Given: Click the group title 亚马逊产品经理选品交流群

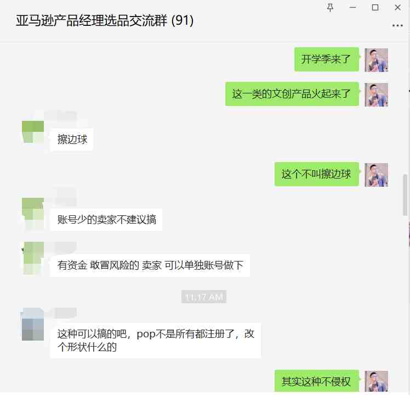Looking at the screenshot, I should click(x=91, y=21).
